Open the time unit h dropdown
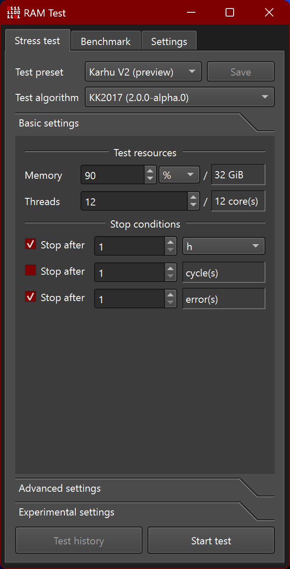This screenshot has height=569, width=290. point(223,246)
